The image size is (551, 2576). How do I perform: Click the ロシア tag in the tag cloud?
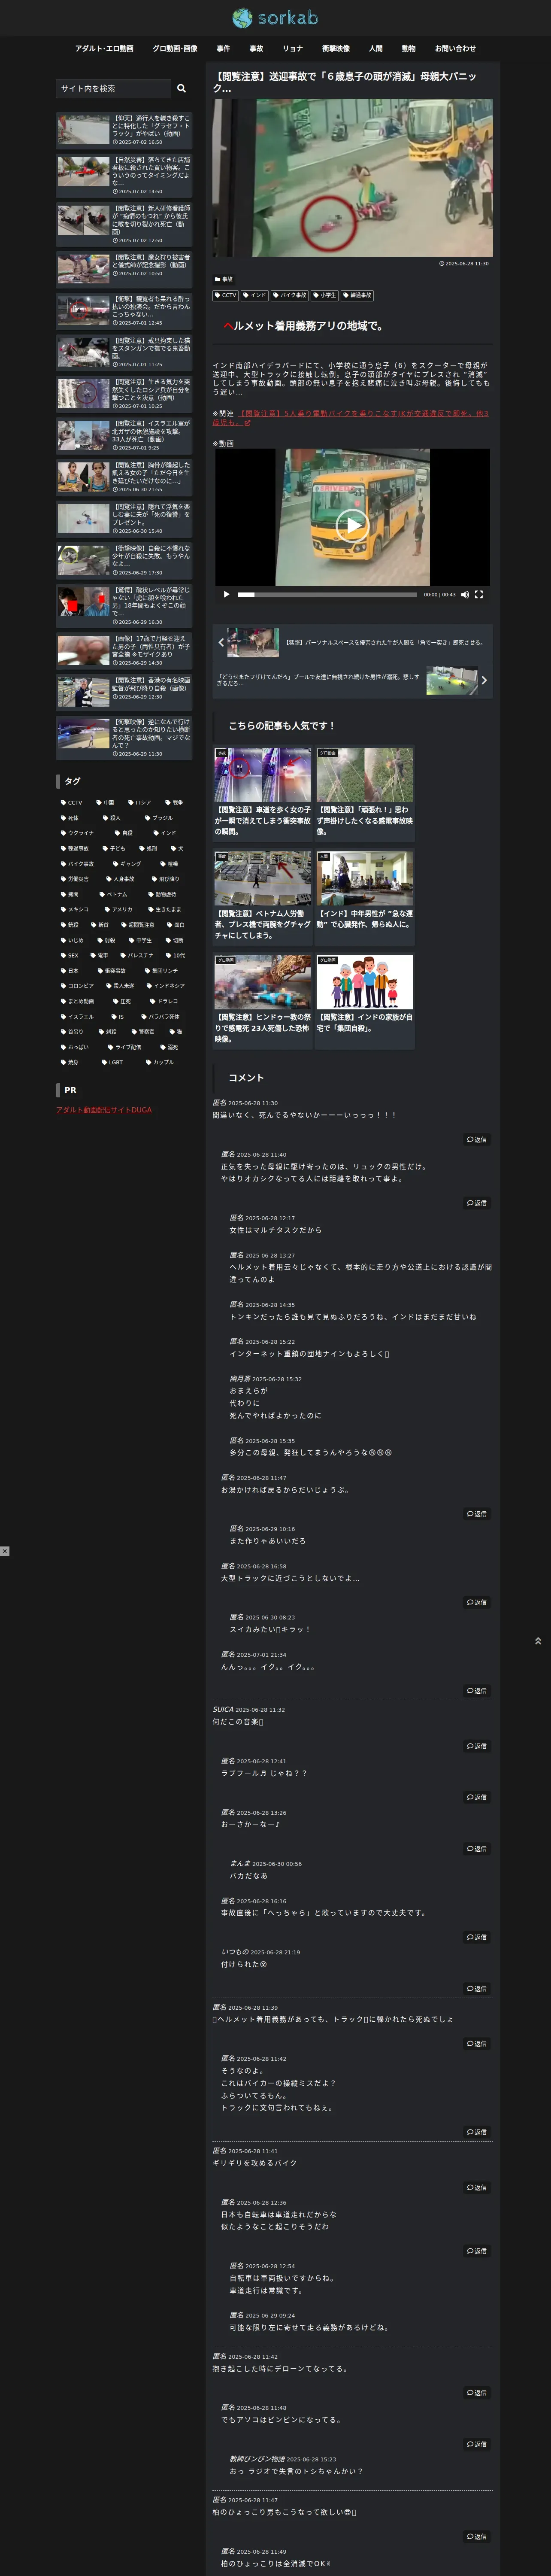(x=139, y=802)
